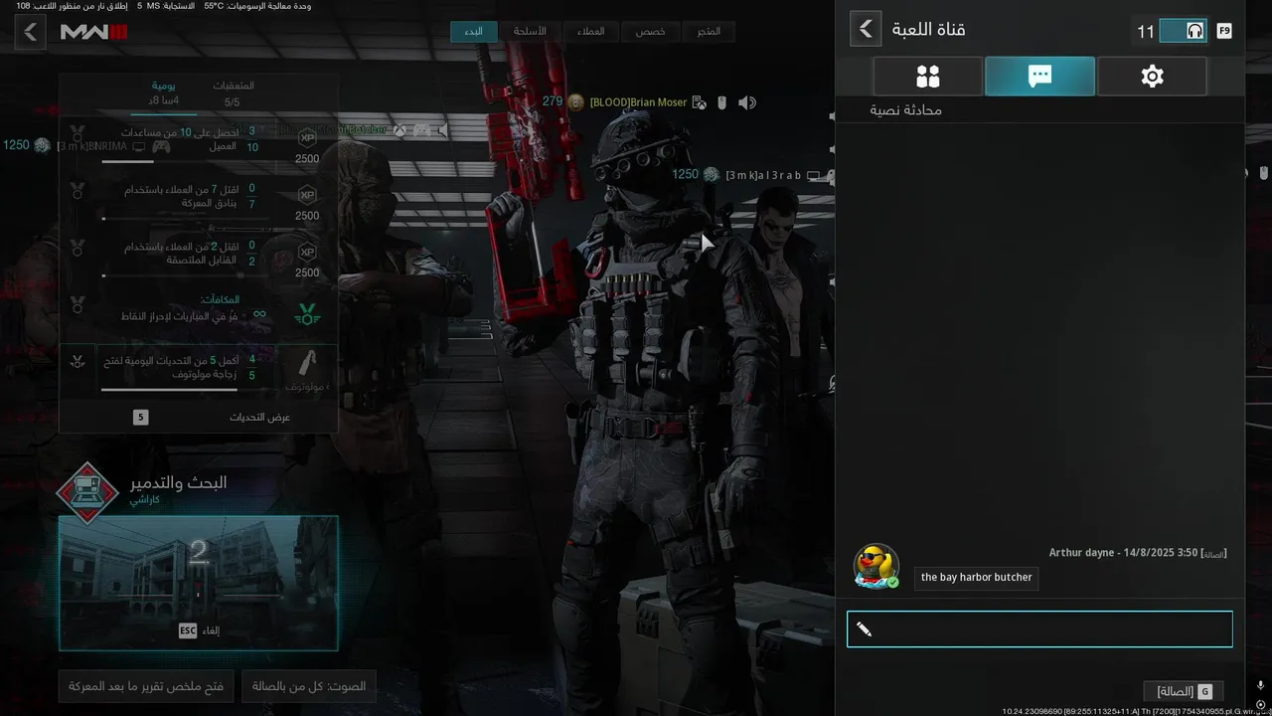Click Search and Destroy mode emblem
1272x716 pixels.
87,492
